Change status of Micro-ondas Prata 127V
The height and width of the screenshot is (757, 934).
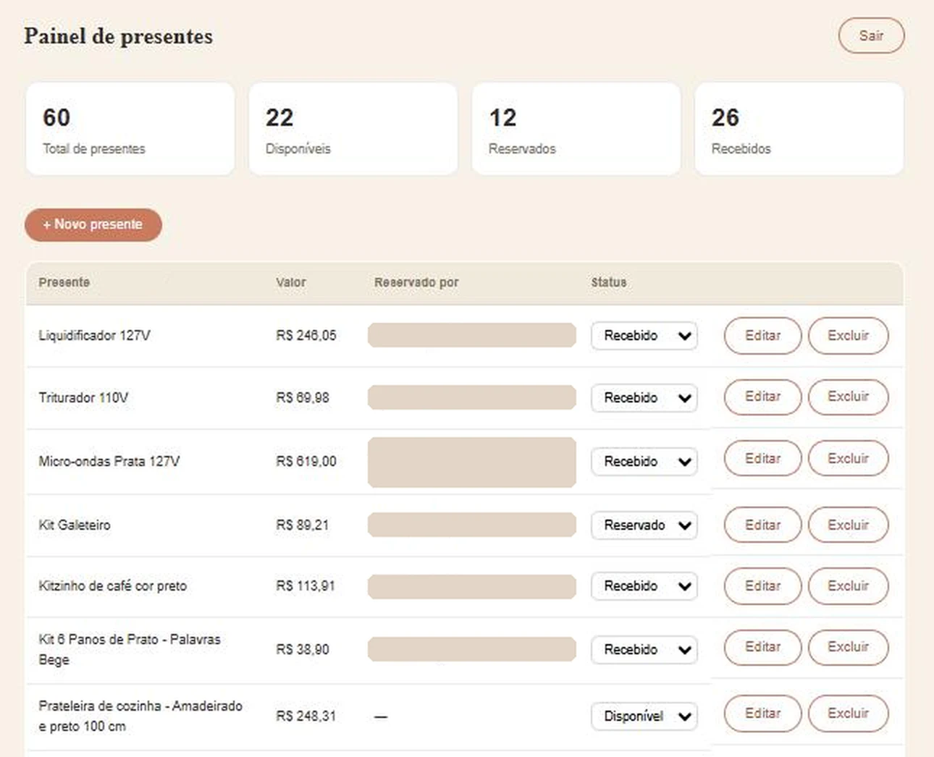point(644,462)
